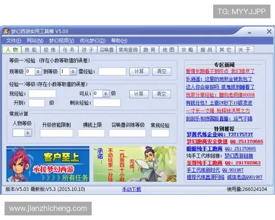Click the 现经验 input field

[43, 94]
